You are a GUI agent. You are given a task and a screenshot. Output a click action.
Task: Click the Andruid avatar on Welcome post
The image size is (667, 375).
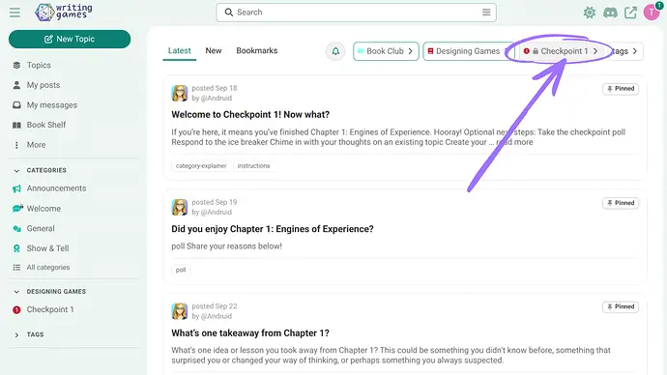180,93
